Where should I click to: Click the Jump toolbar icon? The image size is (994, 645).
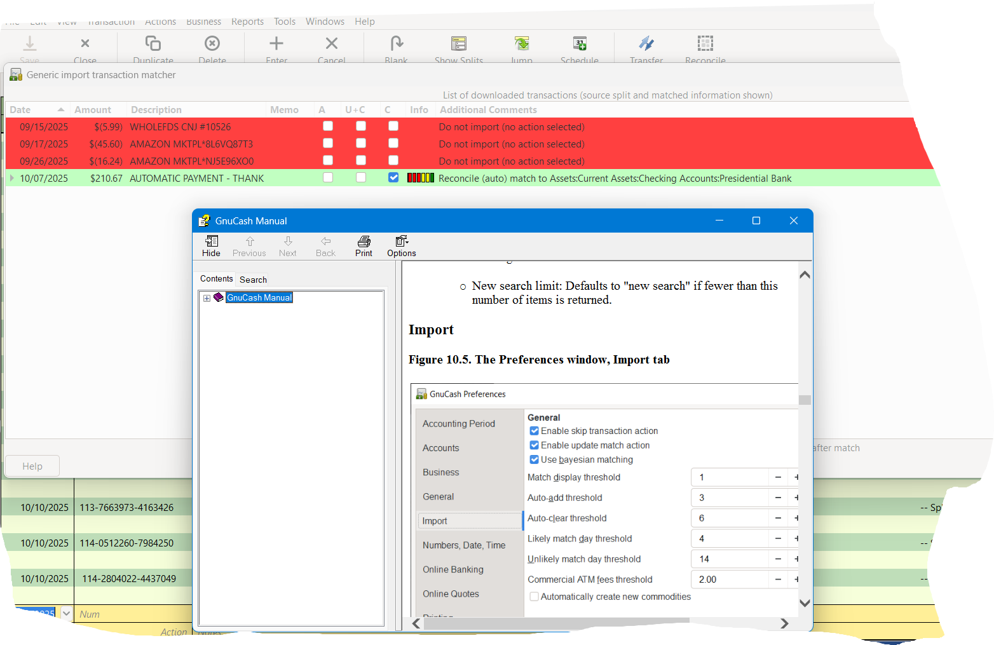coord(521,44)
